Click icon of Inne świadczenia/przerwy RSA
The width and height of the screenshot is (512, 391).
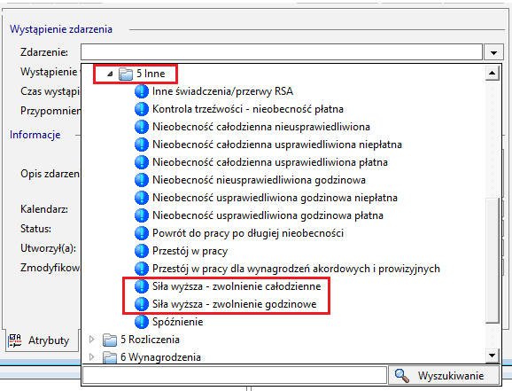pyautogui.click(x=142, y=91)
